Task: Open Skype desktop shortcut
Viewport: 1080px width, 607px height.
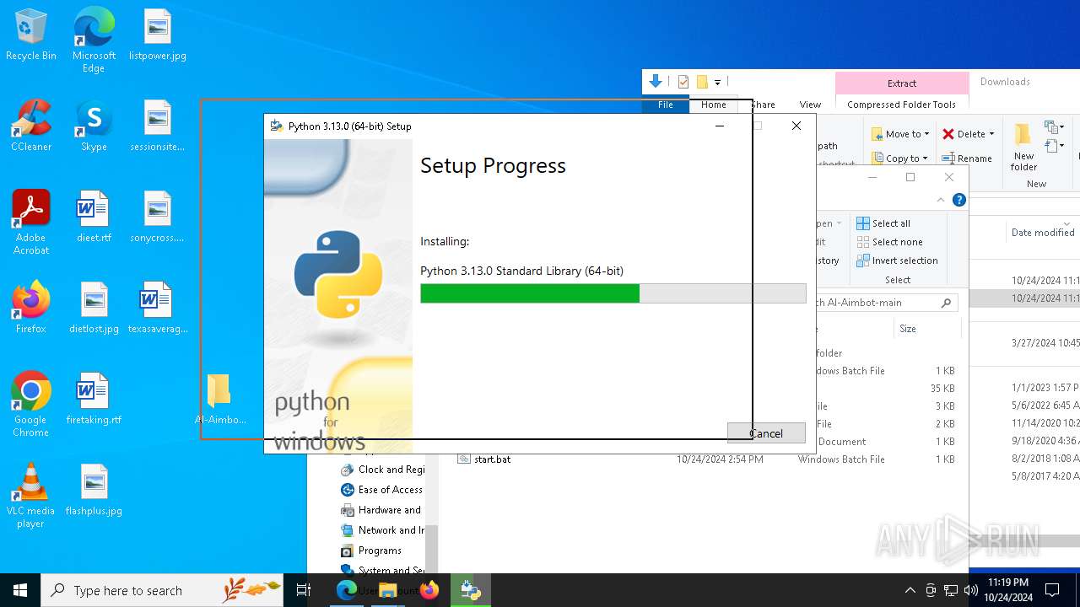Action: [x=94, y=126]
